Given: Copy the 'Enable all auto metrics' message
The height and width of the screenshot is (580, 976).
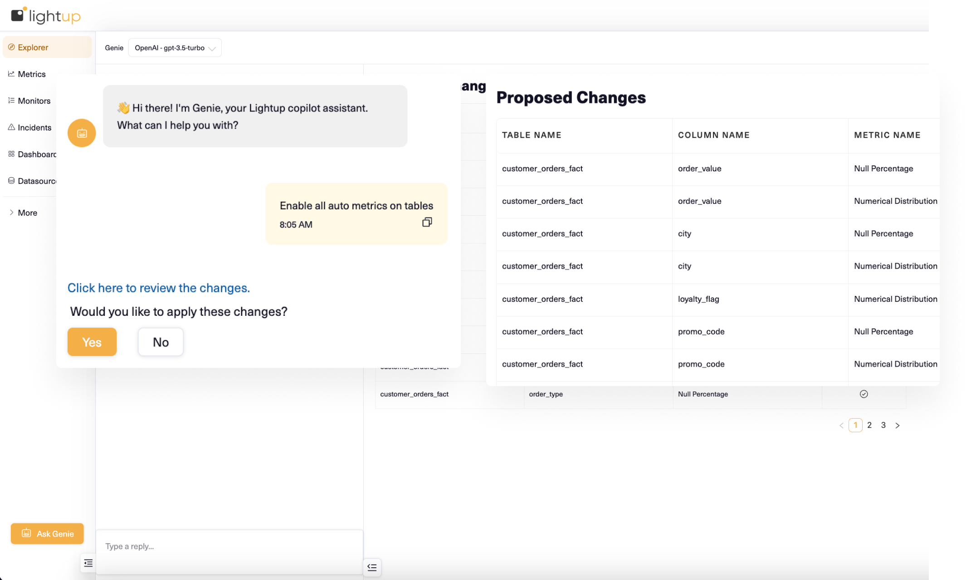Looking at the screenshot, I should point(427,222).
